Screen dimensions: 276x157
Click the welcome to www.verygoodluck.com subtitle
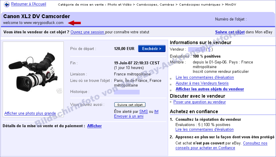point(33,23)
